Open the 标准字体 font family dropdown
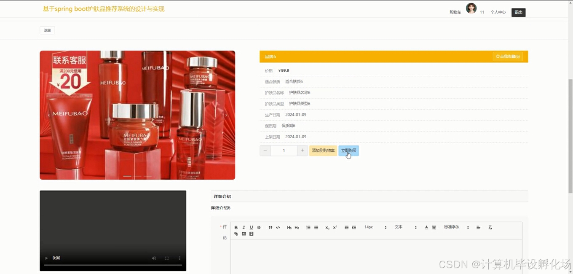 [456, 227]
